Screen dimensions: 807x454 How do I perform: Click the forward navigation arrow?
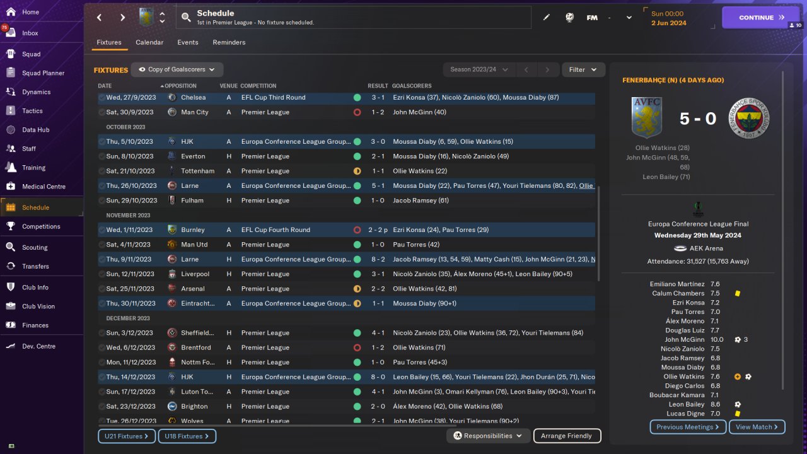[122, 18]
